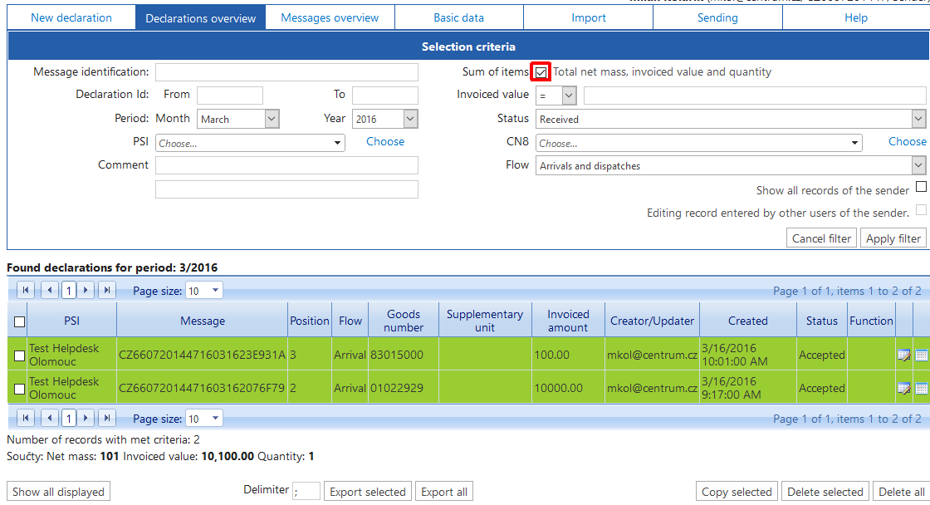Click the Export selected button
Screen dimensions: 930x505
coord(368,492)
